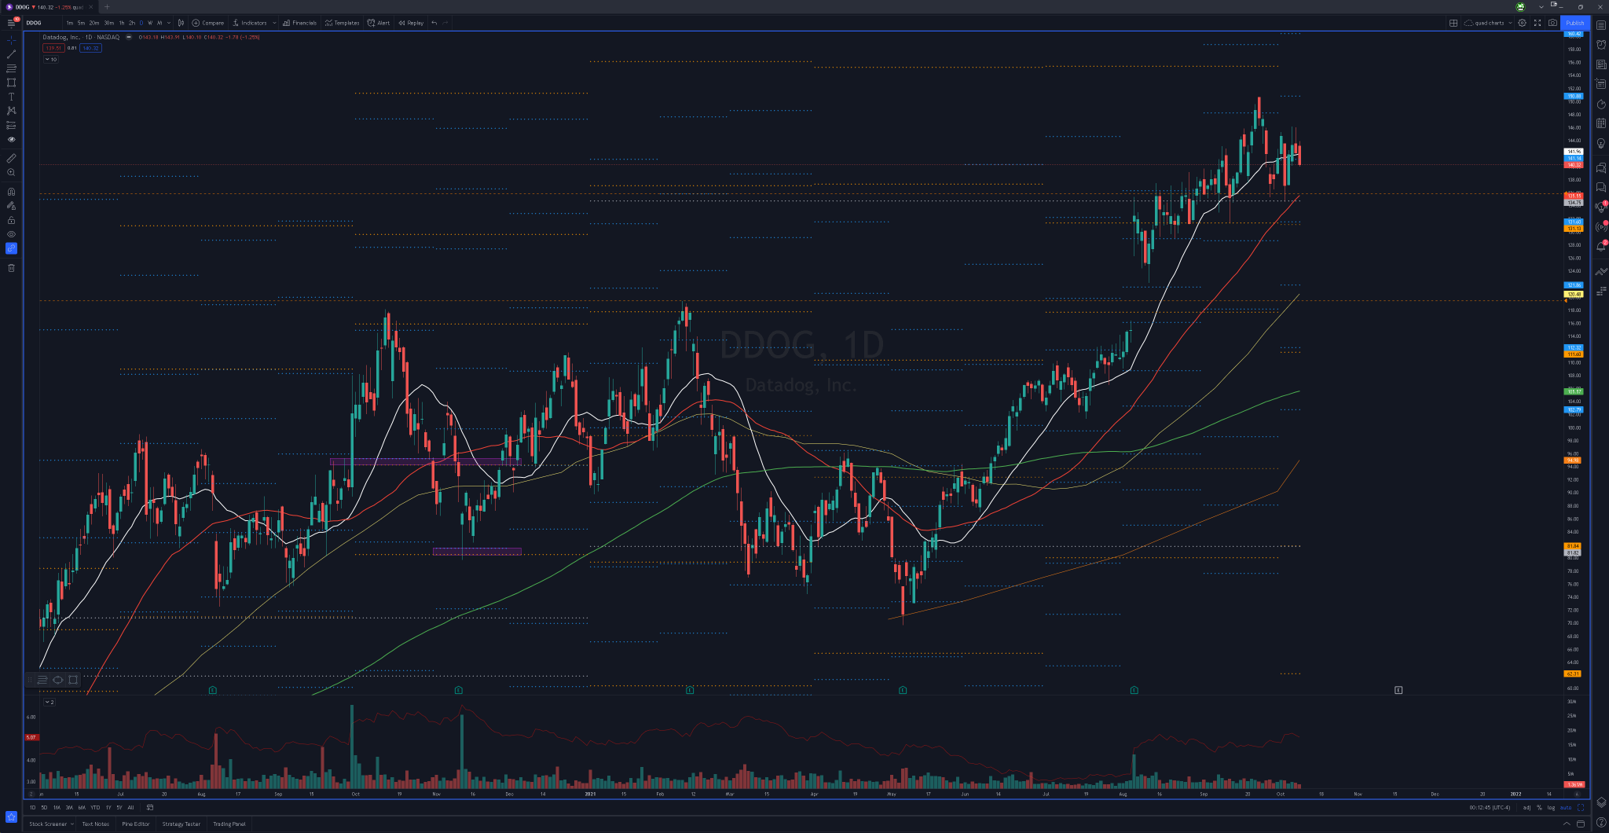Activate the zoom in tool
The image size is (1609, 833).
tap(11, 172)
